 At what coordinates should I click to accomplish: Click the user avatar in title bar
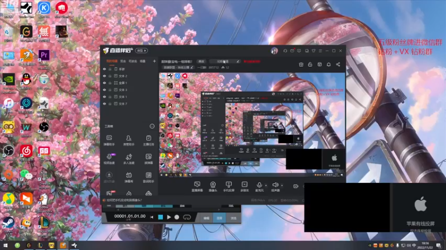click(x=274, y=51)
